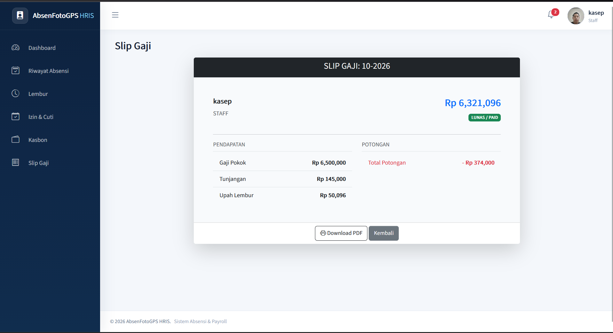
Task: Select the Rp 6,500,000 amount
Action: [329, 163]
